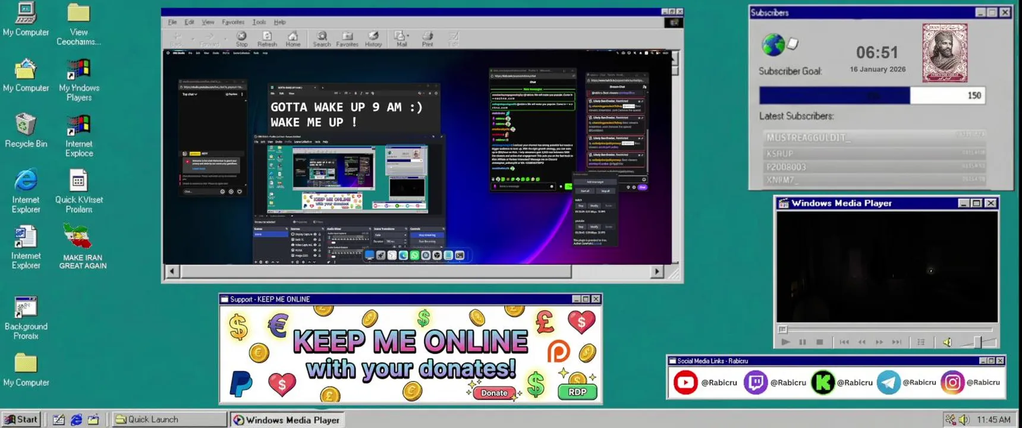Open the View menu in the browser
This screenshot has height=428, width=1022.
click(207, 22)
